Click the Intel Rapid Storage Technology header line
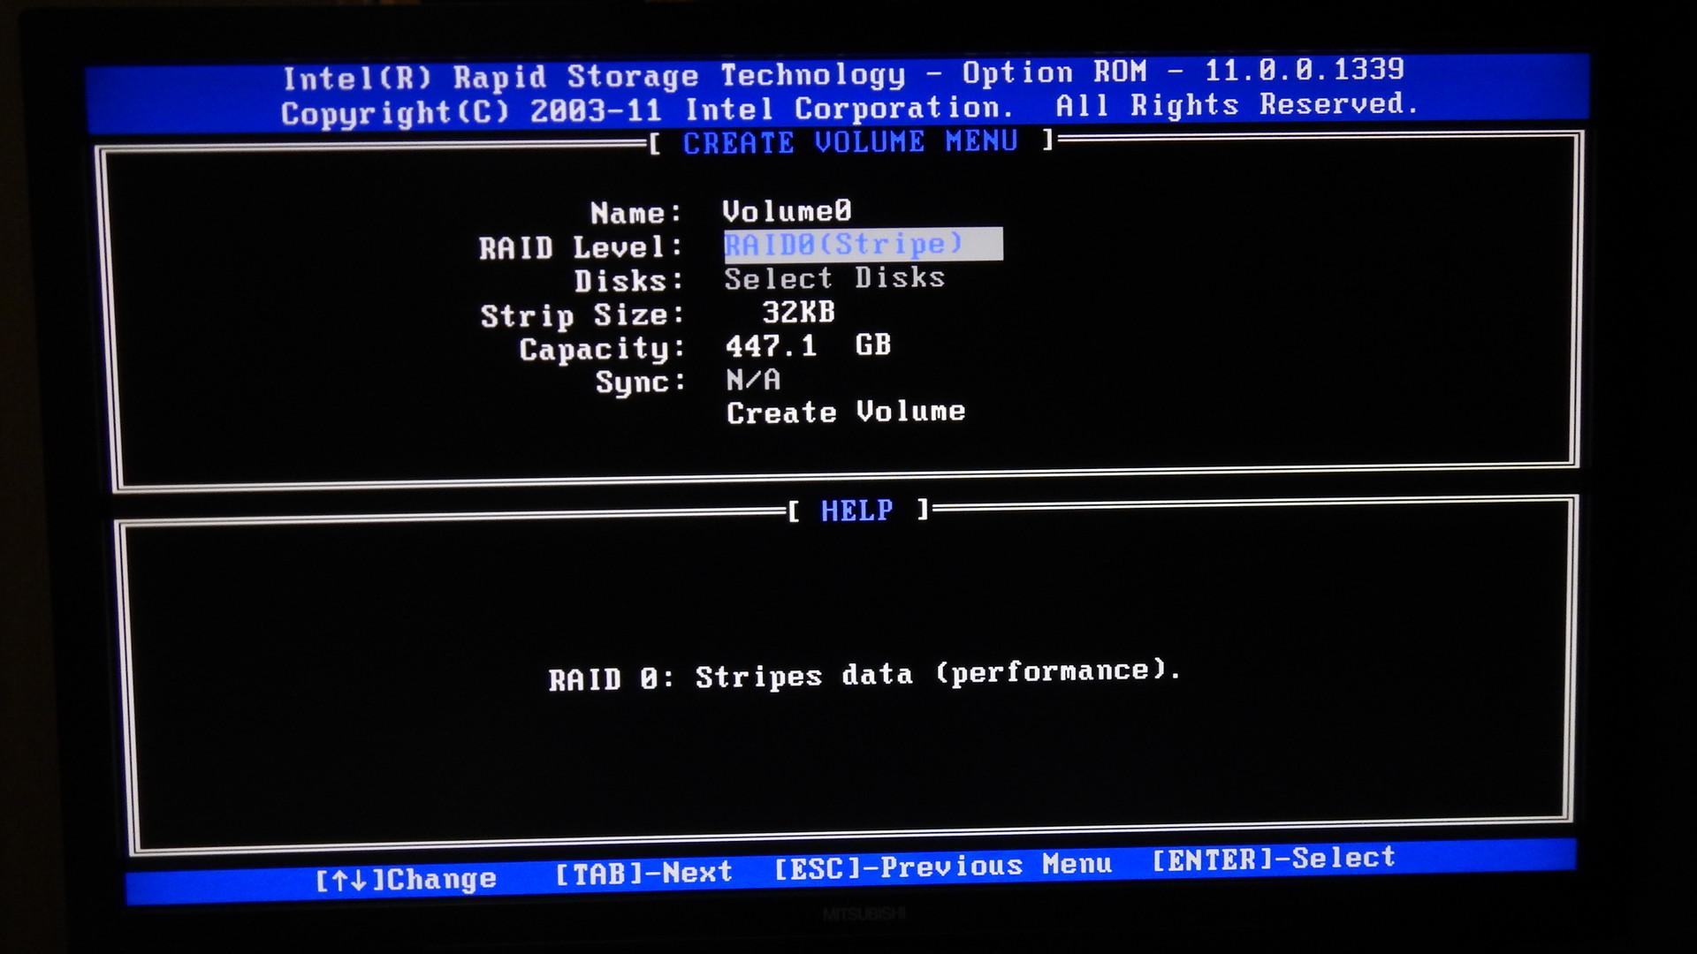Screen dimensions: 1697x954 pos(843,74)
